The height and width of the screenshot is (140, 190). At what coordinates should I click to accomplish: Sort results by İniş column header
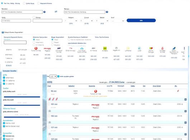tap(144, 86)
